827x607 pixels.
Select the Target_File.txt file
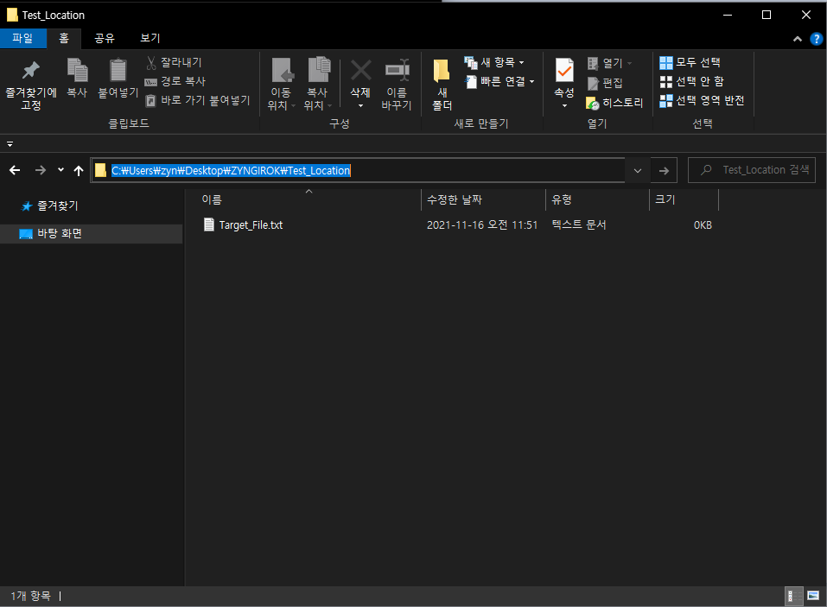pos(251,225)
